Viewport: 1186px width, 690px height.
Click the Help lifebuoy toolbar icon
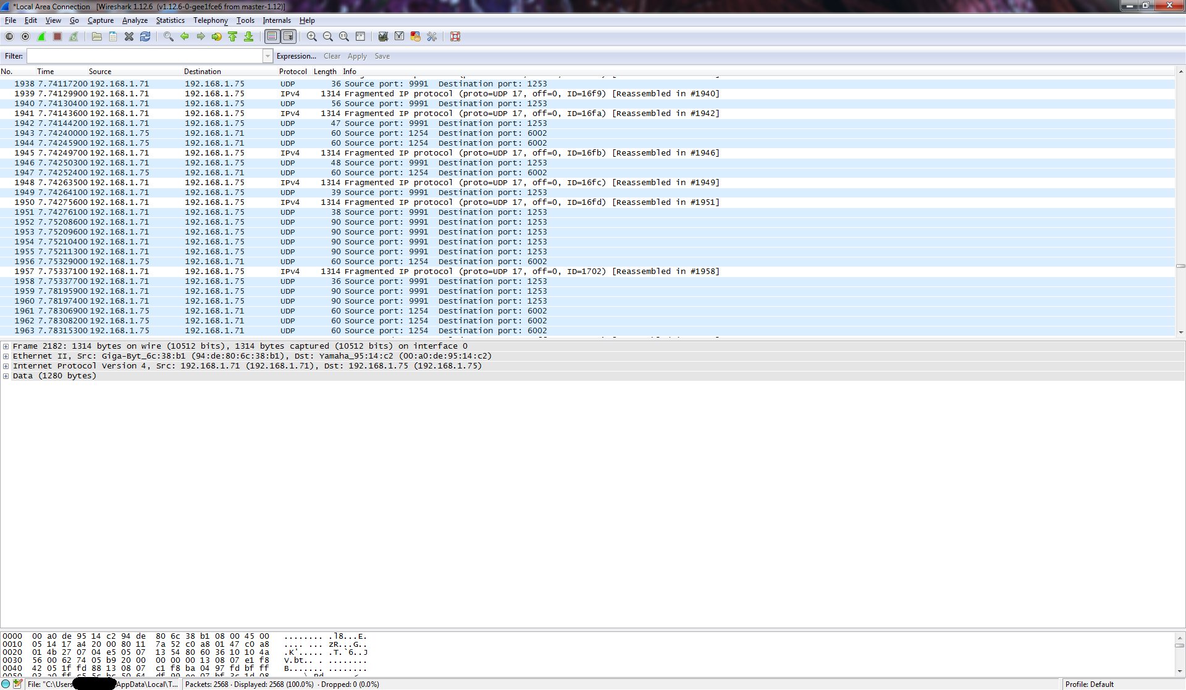pos(455,37)
